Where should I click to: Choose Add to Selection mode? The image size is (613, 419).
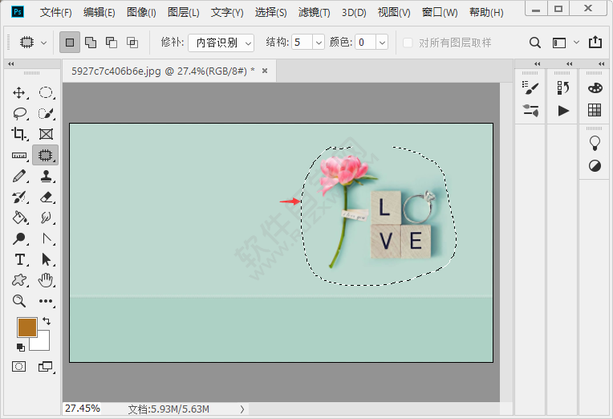coord(91,43)
